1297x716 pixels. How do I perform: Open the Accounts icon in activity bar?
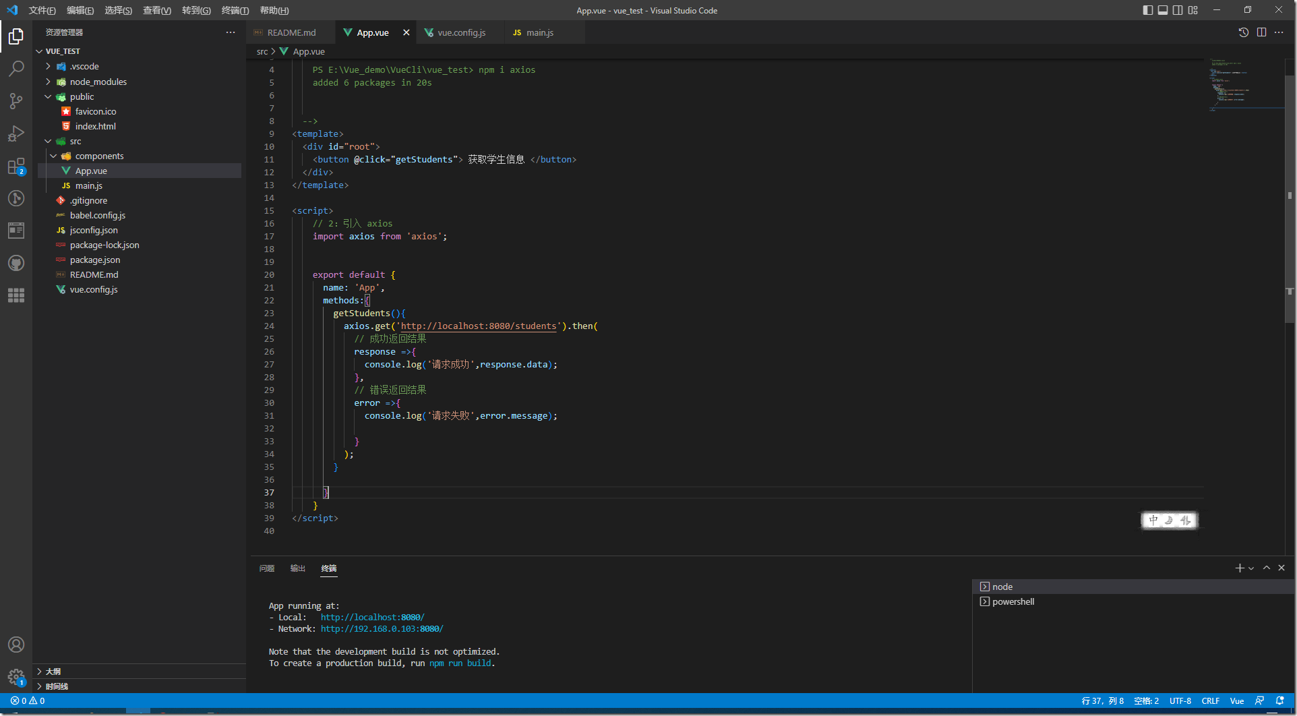click(16, 645)
